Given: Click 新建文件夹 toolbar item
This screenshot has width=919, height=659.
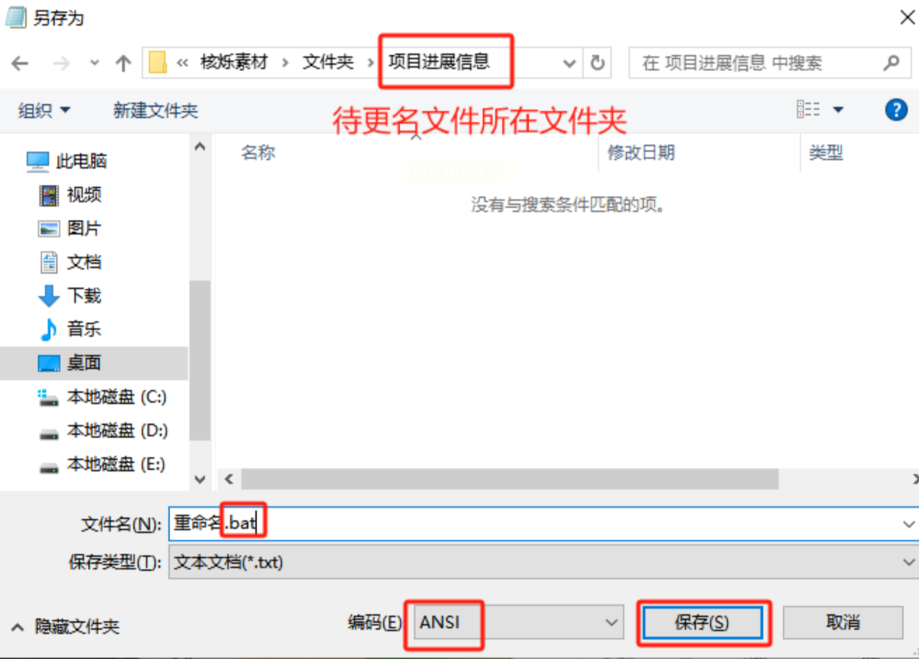Looking at the screenshot, I should 156,110.
